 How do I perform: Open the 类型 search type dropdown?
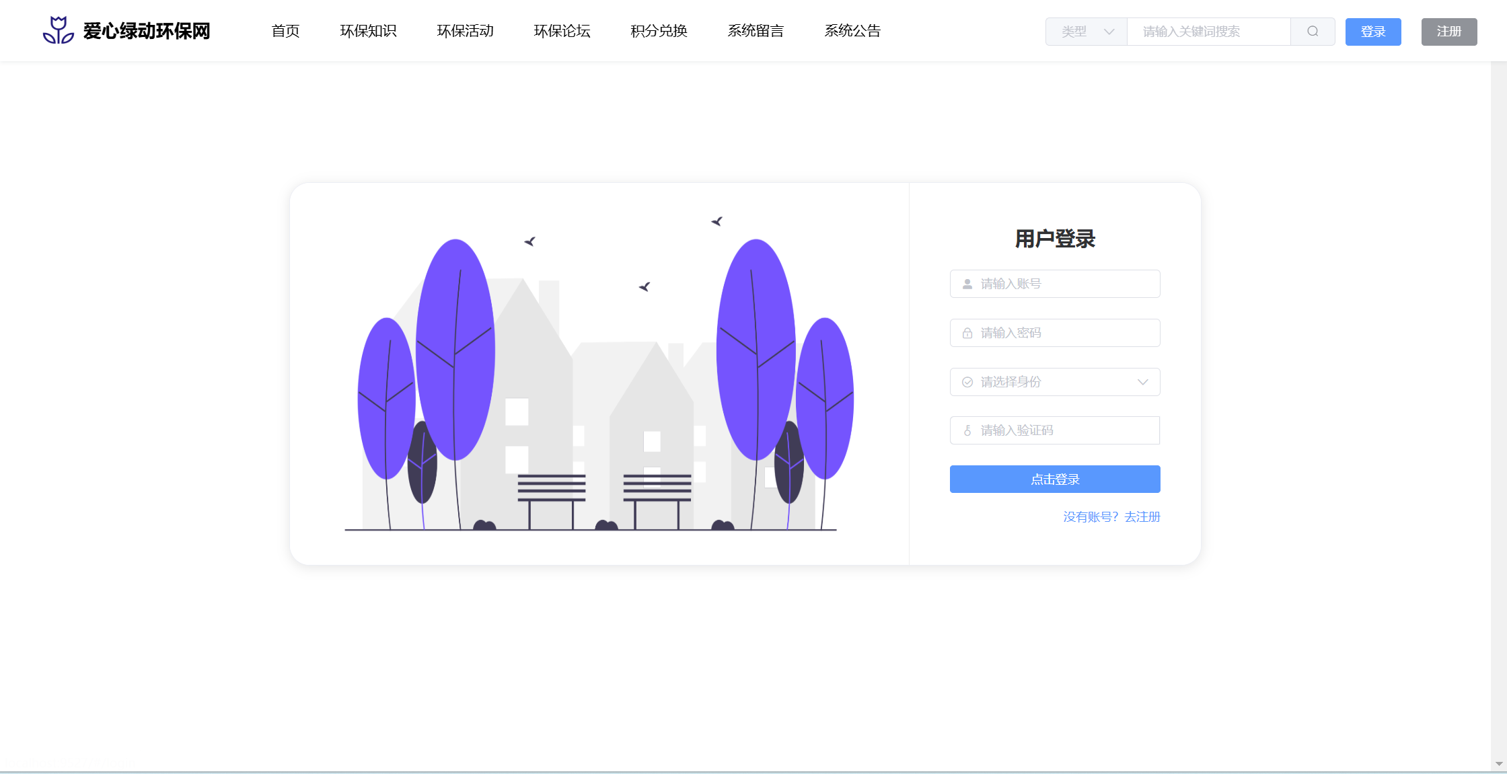tap(1087, 32)
